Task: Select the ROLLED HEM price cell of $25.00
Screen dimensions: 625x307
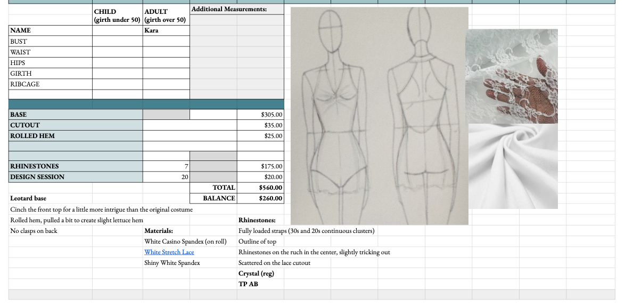Action: (x=261, y=135)
